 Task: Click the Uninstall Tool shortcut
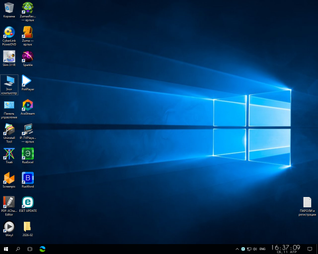coord(9,133)
